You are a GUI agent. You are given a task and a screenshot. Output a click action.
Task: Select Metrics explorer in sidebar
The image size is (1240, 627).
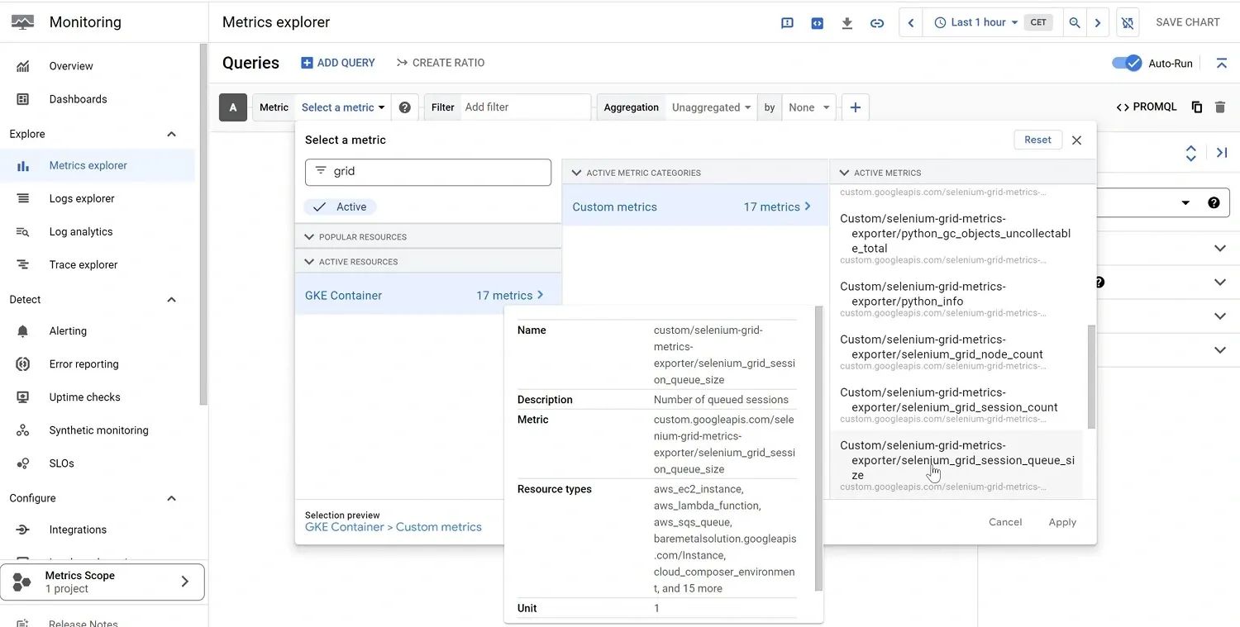[x=98, y=165]
